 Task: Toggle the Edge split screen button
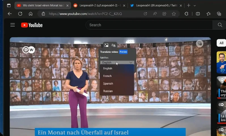pyautogui.click(x=198, y=14)
